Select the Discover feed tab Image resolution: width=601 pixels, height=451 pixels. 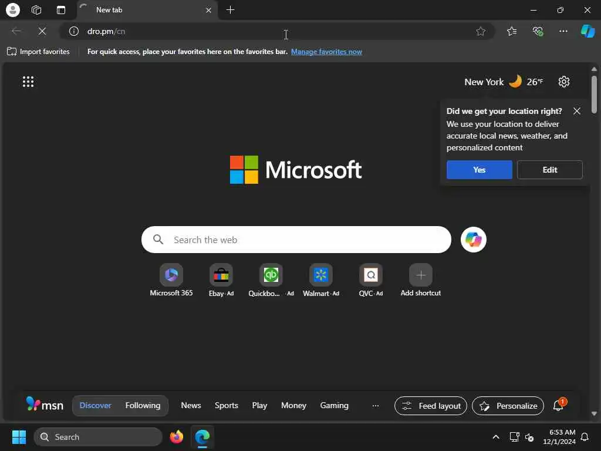[96, 405]
